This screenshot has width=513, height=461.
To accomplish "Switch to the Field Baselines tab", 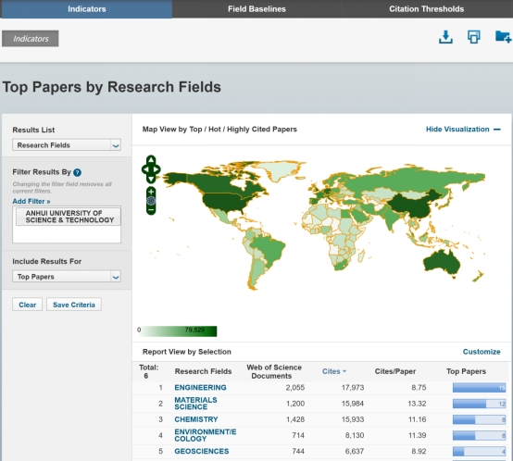I will [x=256, y=9].
